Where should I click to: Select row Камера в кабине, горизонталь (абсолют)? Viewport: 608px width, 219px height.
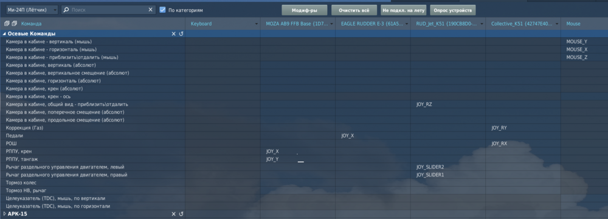92,81
